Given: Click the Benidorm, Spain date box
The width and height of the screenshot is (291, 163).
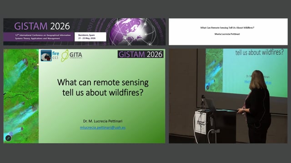Looking at the screenshot, I should 90,37.
